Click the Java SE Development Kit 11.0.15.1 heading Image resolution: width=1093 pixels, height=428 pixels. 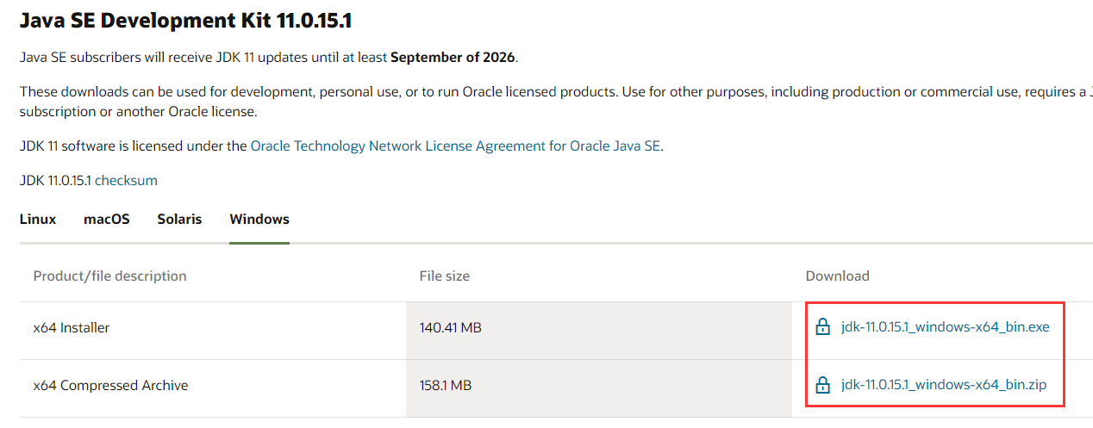pyautogui.click(x=185, y=21)
